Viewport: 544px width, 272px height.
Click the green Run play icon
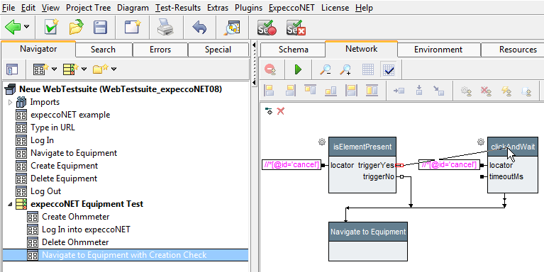[x=298, y=69]
